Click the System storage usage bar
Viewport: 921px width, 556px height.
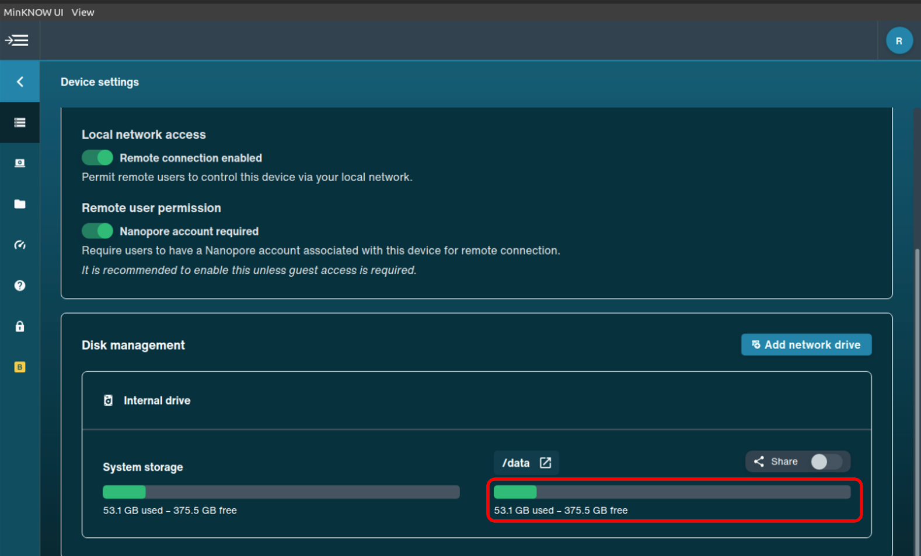point(281,492)
